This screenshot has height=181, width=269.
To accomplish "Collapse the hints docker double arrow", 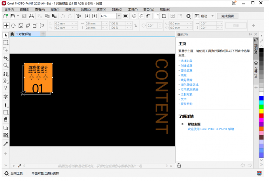I will [250, 34].
